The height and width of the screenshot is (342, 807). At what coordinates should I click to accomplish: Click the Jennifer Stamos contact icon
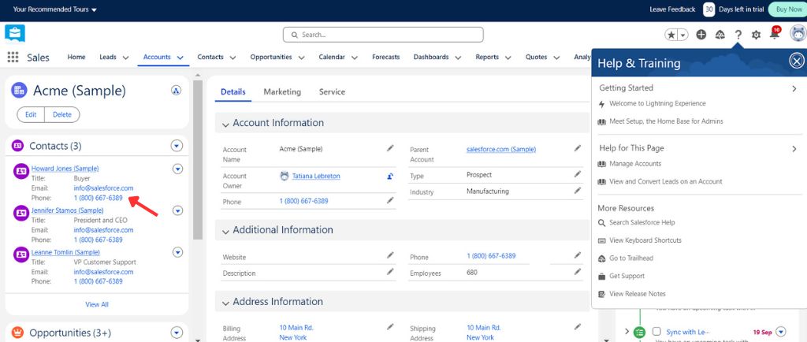coord(21,213)
